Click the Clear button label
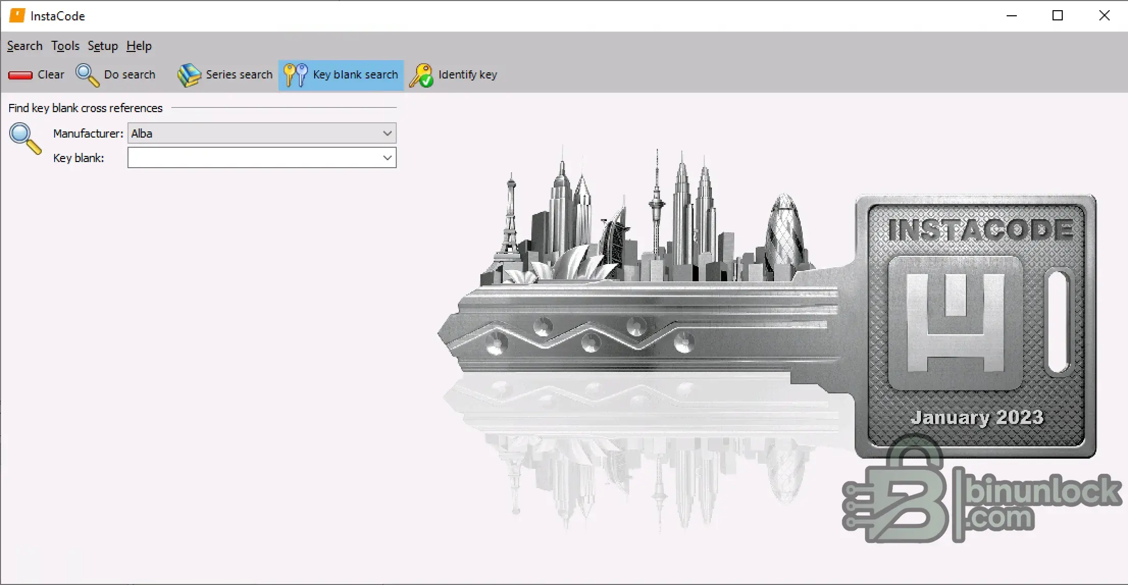The image size is (1128, 585). coord(51,74)
